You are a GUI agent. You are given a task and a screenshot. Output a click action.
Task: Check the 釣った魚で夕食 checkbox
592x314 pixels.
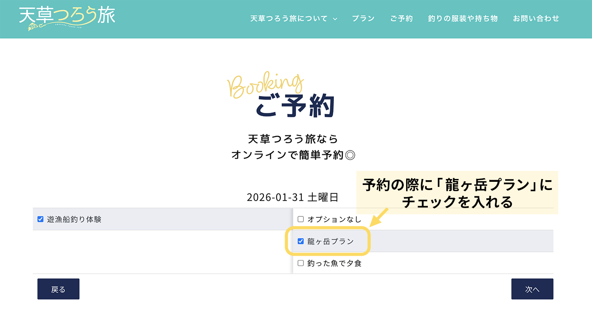301,263
